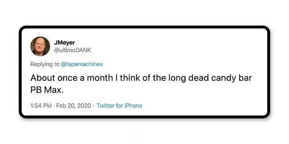The image size is (289, 144).
Task: Open the @tapemachines mention link
Action: tap(81, 64)
